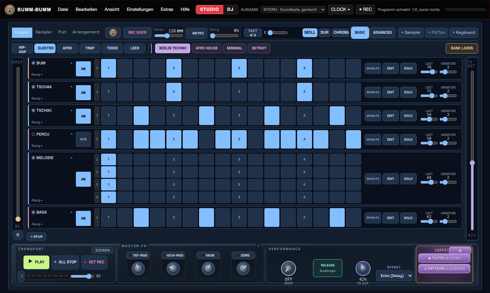This screenshot has width=490, height=293.
Task: Click the top-bar REC button
Action: [365, 10]
